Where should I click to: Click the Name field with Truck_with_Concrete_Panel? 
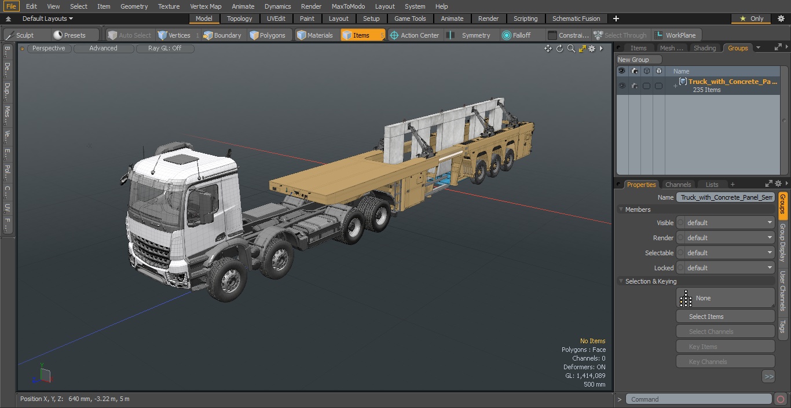726,197
